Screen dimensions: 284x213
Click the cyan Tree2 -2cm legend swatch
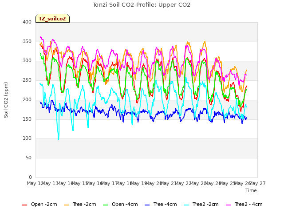(x=186, y=205)
